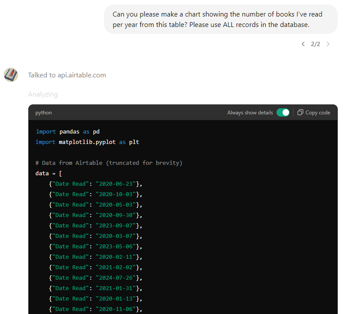Click the Data from Airtable comment line
343x314 pixels.
(x=109, y=163)
